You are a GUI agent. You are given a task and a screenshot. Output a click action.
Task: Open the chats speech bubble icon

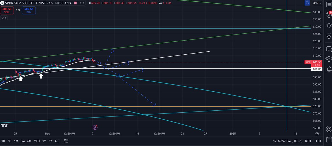[x=329, y=49]
